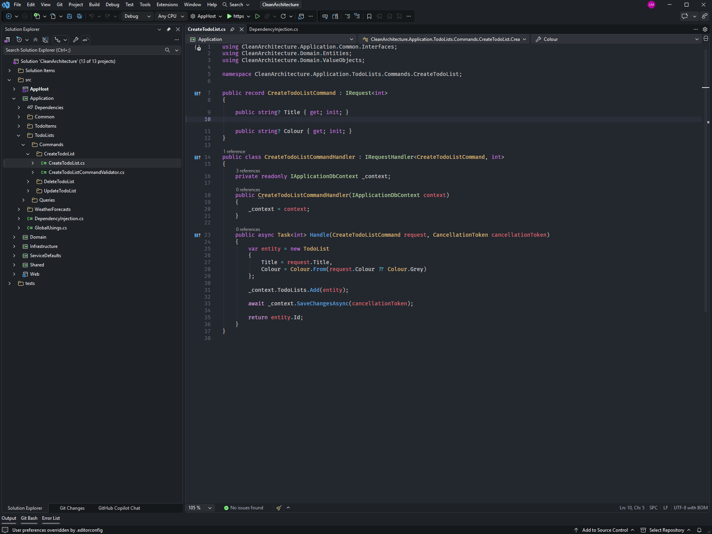712x534 pixels.
Task: Click Start Without Debugging outline play icon
Action: click(x=257, y=16)
